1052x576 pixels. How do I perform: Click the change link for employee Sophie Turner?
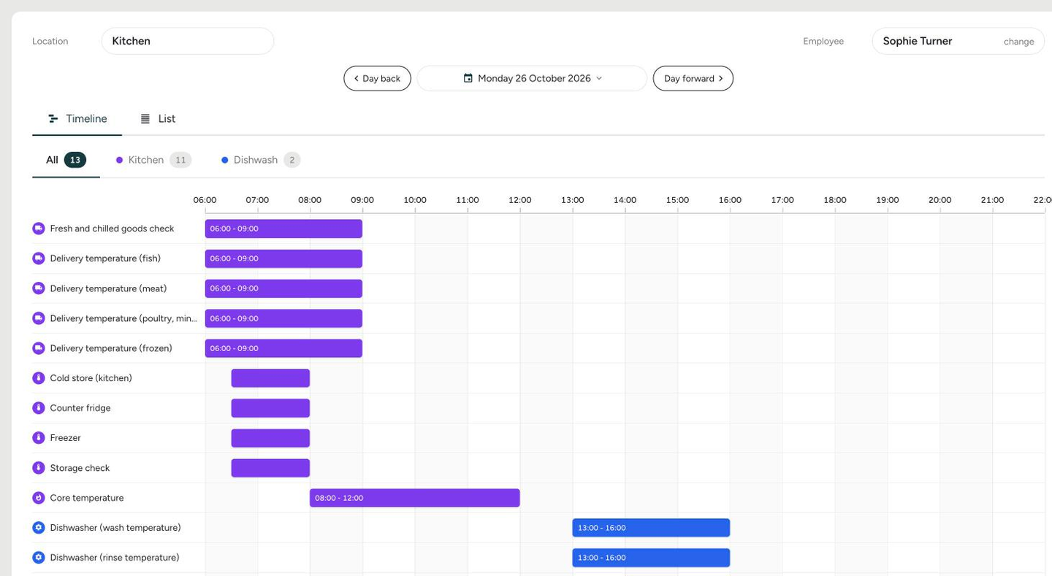tap(1018, 42)
